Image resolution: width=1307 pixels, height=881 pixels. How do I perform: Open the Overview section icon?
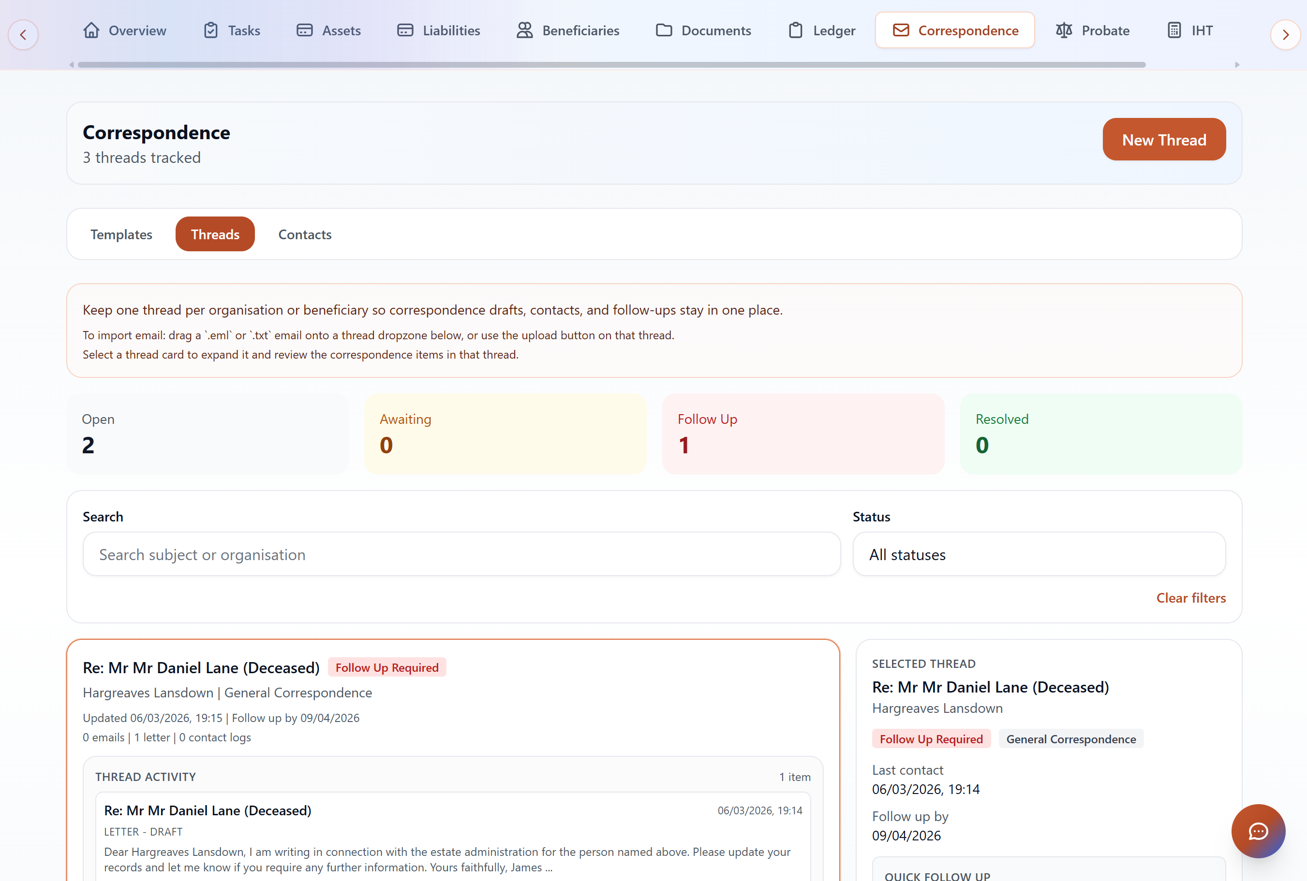(x=92, y=30)
